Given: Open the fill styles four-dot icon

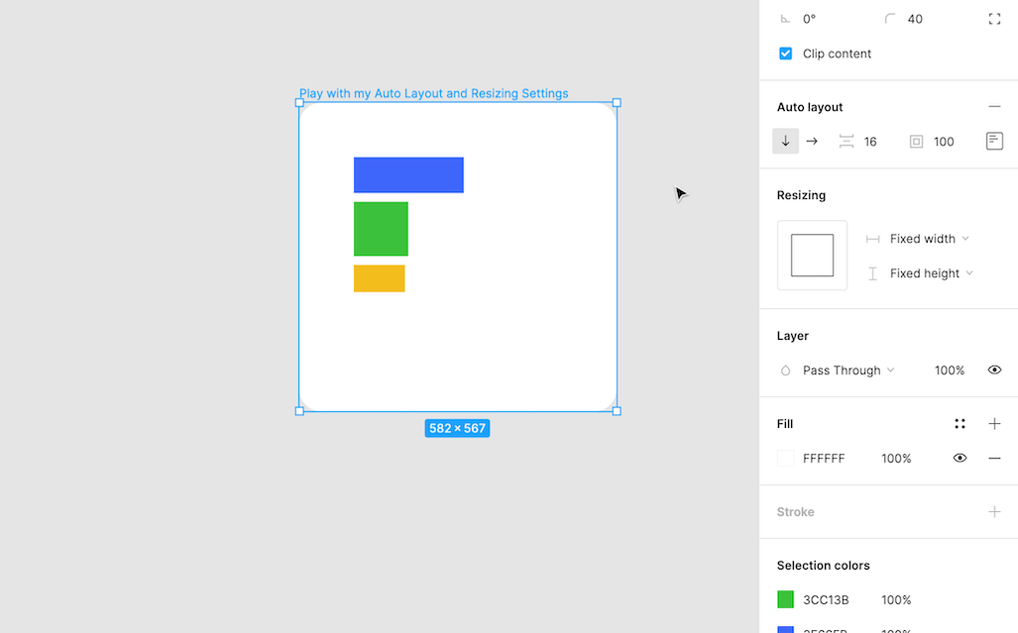Looking at the screenshot, I should tap(960, 424).
